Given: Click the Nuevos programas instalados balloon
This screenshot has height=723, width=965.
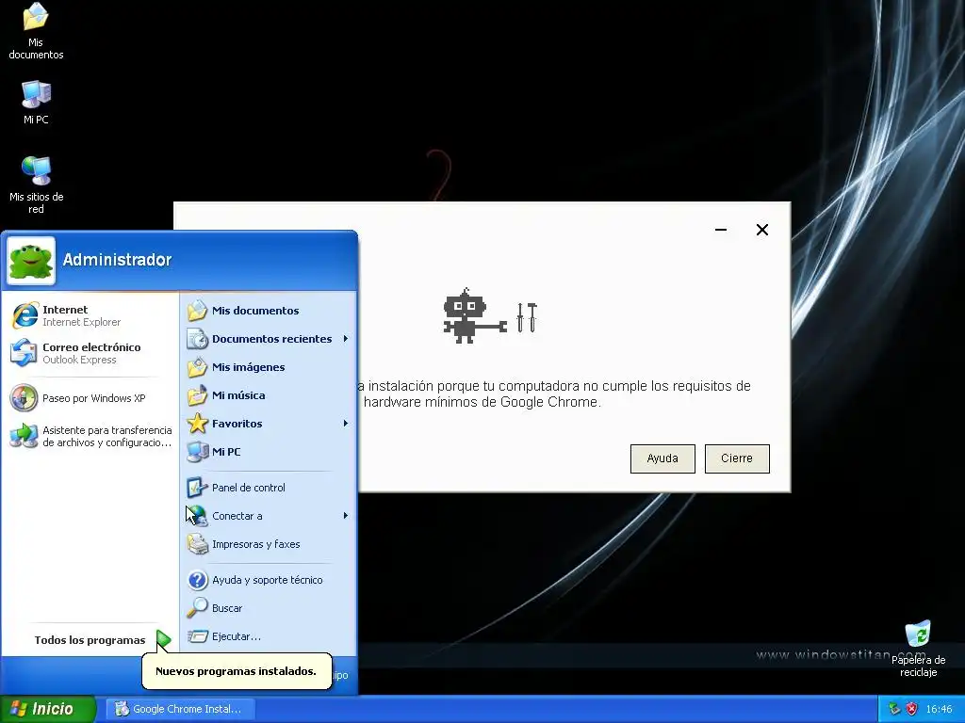Looking at the screenshot, I should (237, 671).
